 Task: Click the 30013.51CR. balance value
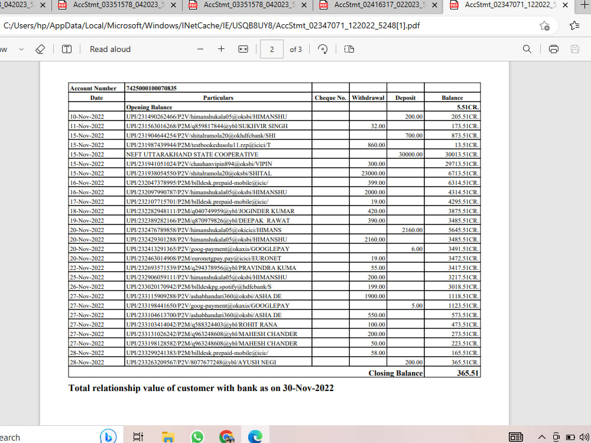462,154
